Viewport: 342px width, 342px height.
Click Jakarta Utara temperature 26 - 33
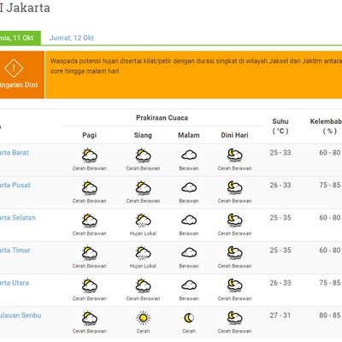point(280,283)
